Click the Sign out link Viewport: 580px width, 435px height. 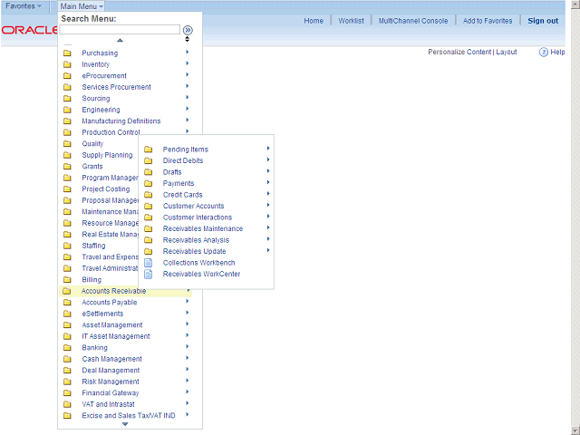click(543, 21)
